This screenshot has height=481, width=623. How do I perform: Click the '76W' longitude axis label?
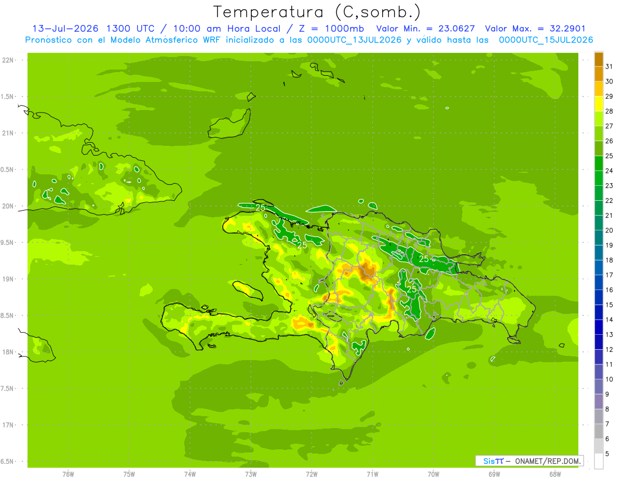pos(68,474)
